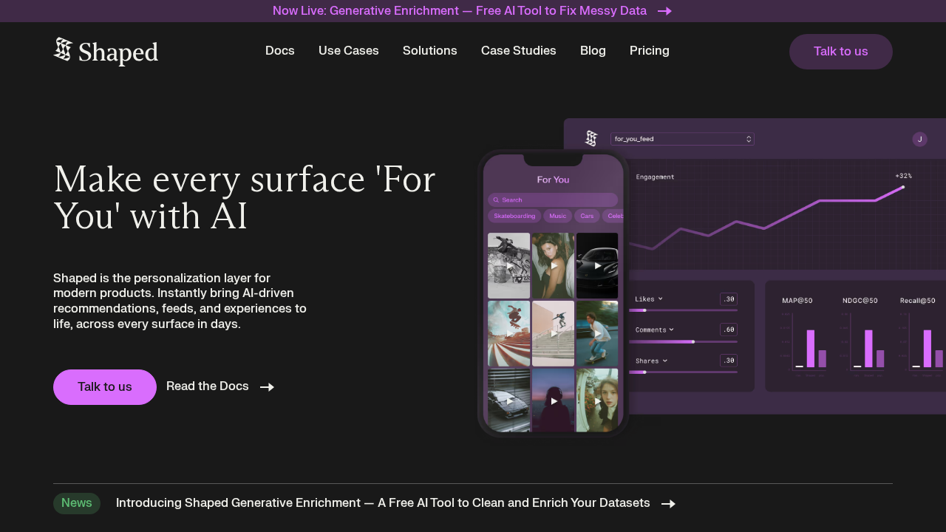
Task: Open the Pricing menu item
Action: [x=649, y=50]
